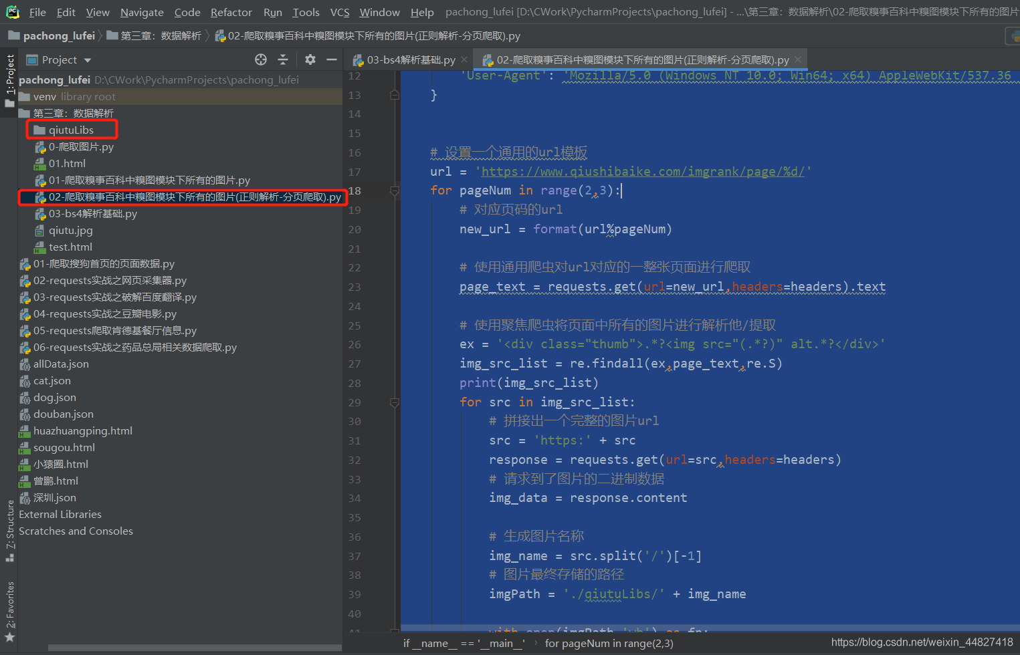Open the Code menu
Viewport: 1020px width, 655px height.
pyautogui.click(x=187, y=12)
